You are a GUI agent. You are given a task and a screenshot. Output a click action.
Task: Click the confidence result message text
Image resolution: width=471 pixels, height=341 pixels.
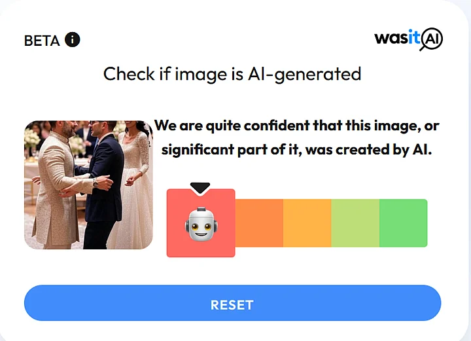(297, 137)
